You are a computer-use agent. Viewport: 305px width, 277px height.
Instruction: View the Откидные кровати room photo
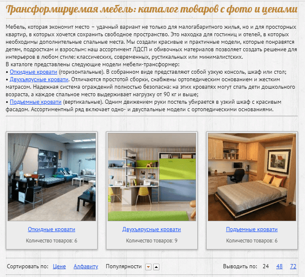52,177
